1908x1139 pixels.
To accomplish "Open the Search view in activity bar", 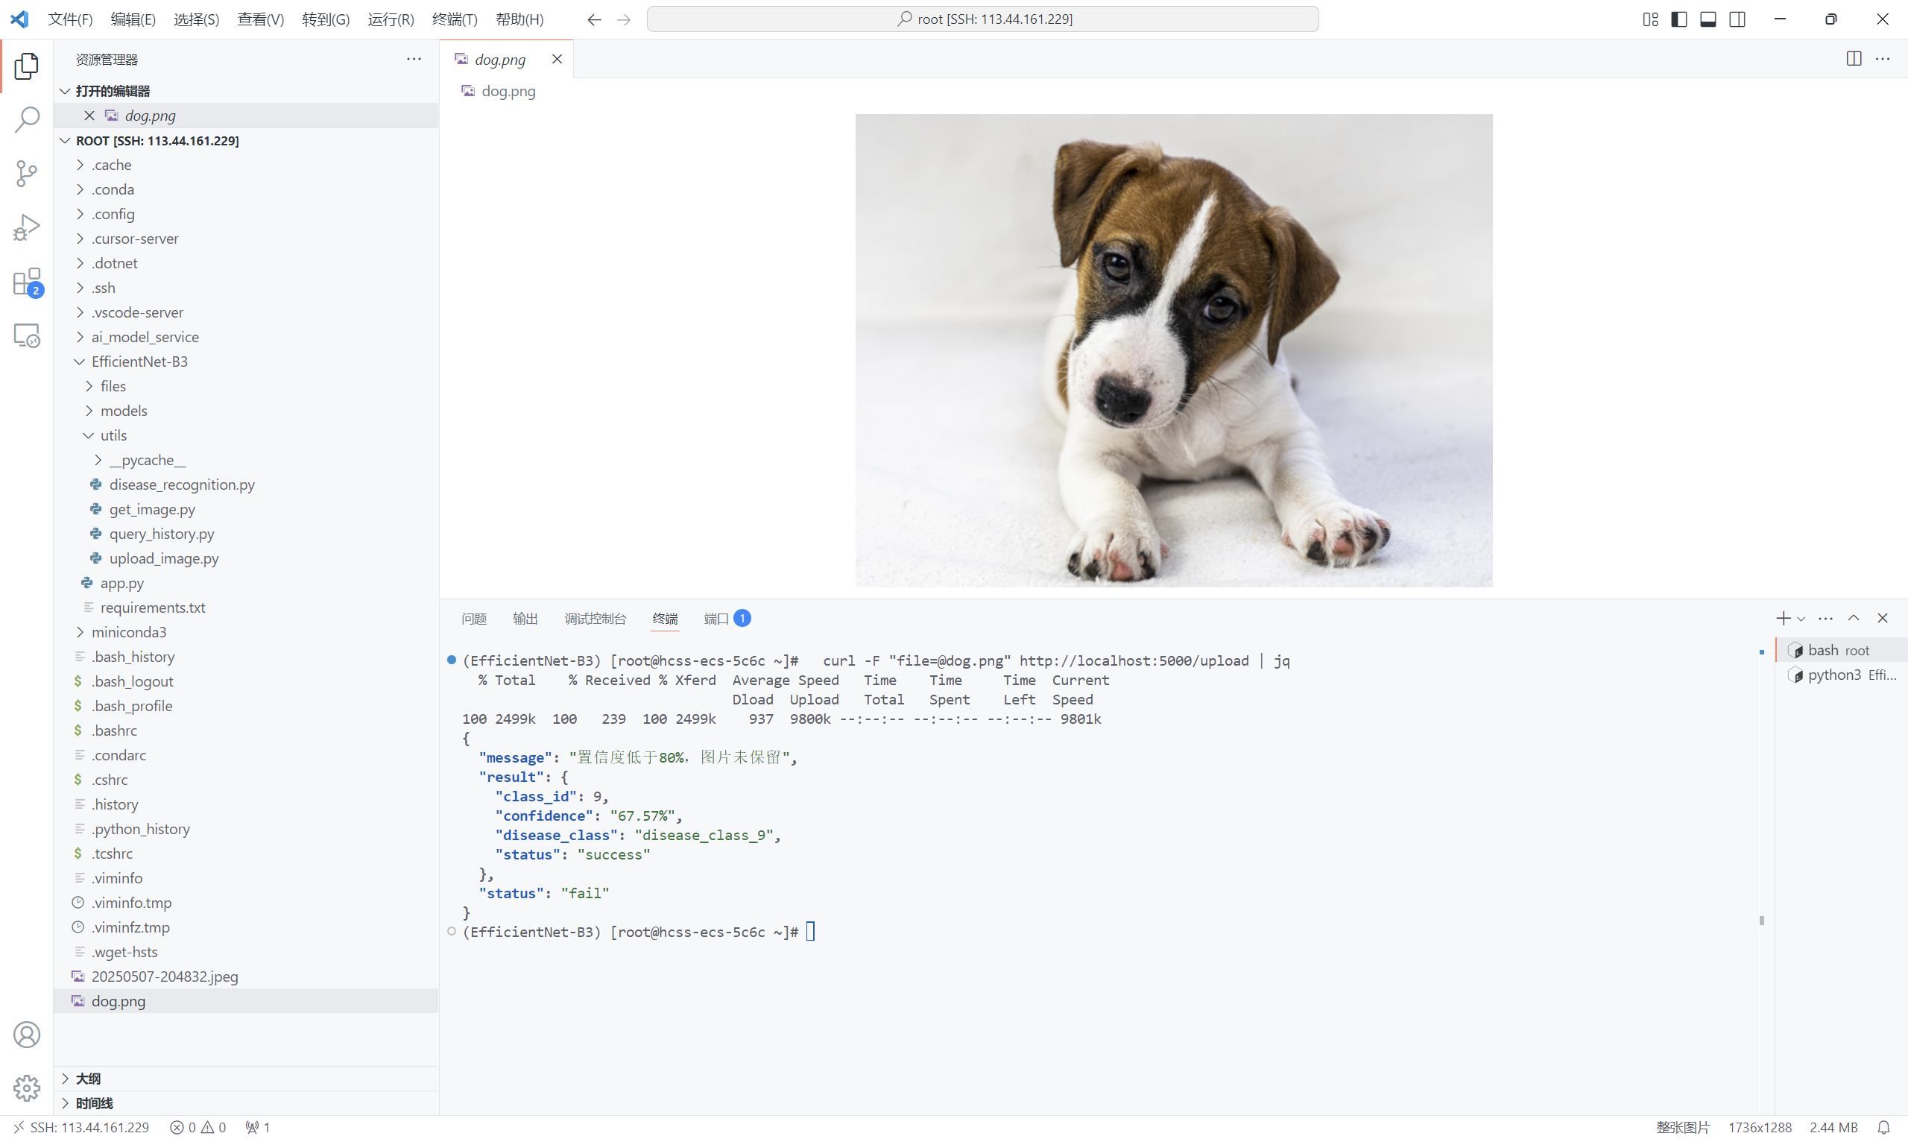I will (27, 120).
